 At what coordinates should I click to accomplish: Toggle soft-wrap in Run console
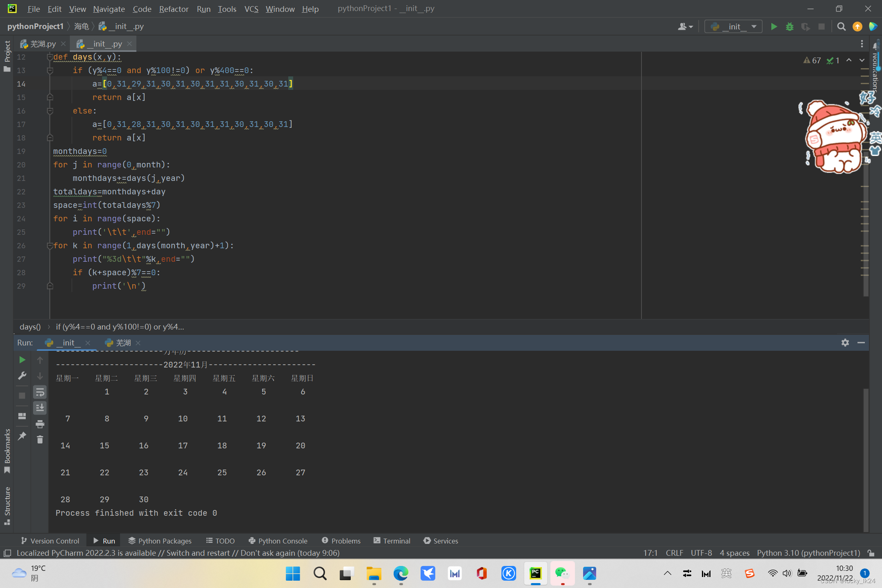pyautogui.click(x=40, y=393)
